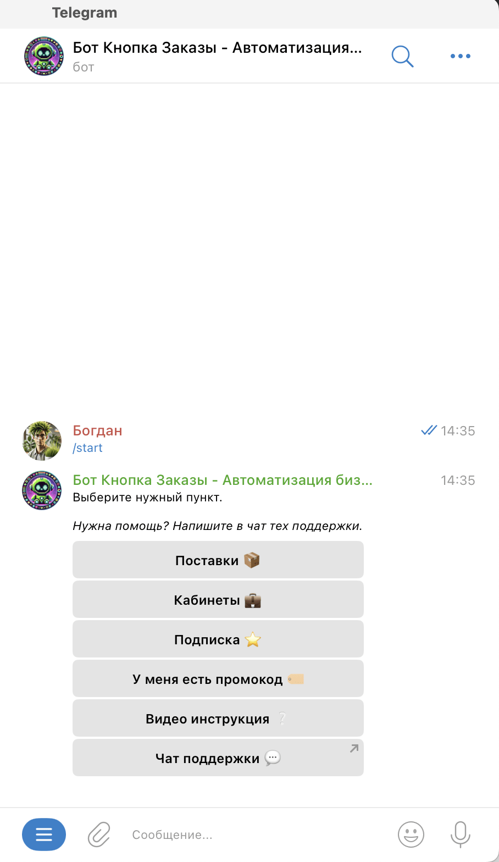Click Богдан's profile avatar next to /start
The height and width of the screenshot is (862, 499).
tap(42, 441)
